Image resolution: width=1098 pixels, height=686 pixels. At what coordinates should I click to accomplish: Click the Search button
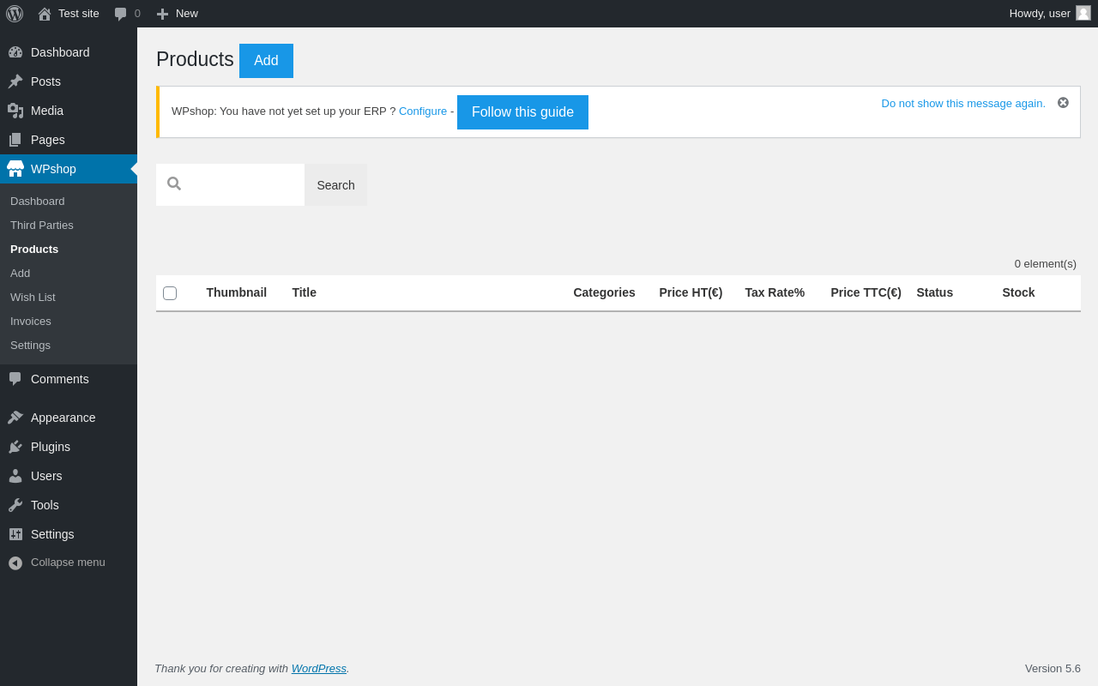tap(335, 185)
